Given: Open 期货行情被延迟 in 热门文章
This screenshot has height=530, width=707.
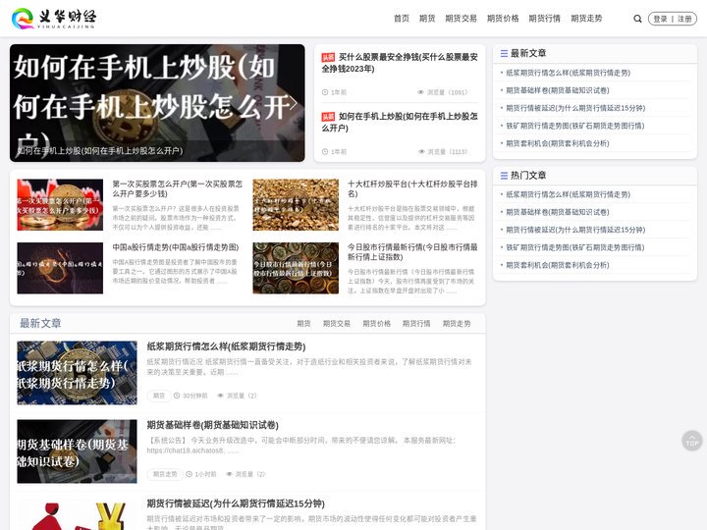Looking at the screenshot, I should (x=575, y=230).
